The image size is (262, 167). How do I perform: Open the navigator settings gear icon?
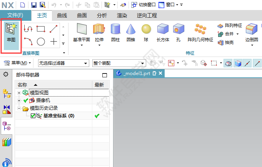click(6, 74)
